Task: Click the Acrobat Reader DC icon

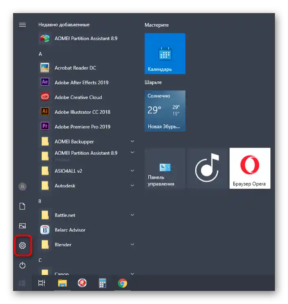Action: pos(45,68)
